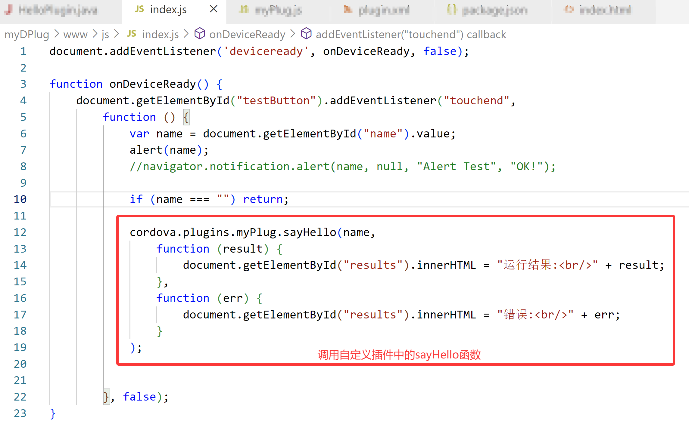The image size is (689, 424).
Task: Click line number 12 in gutter
Action: pyautogui.click(x=20, y=232)
